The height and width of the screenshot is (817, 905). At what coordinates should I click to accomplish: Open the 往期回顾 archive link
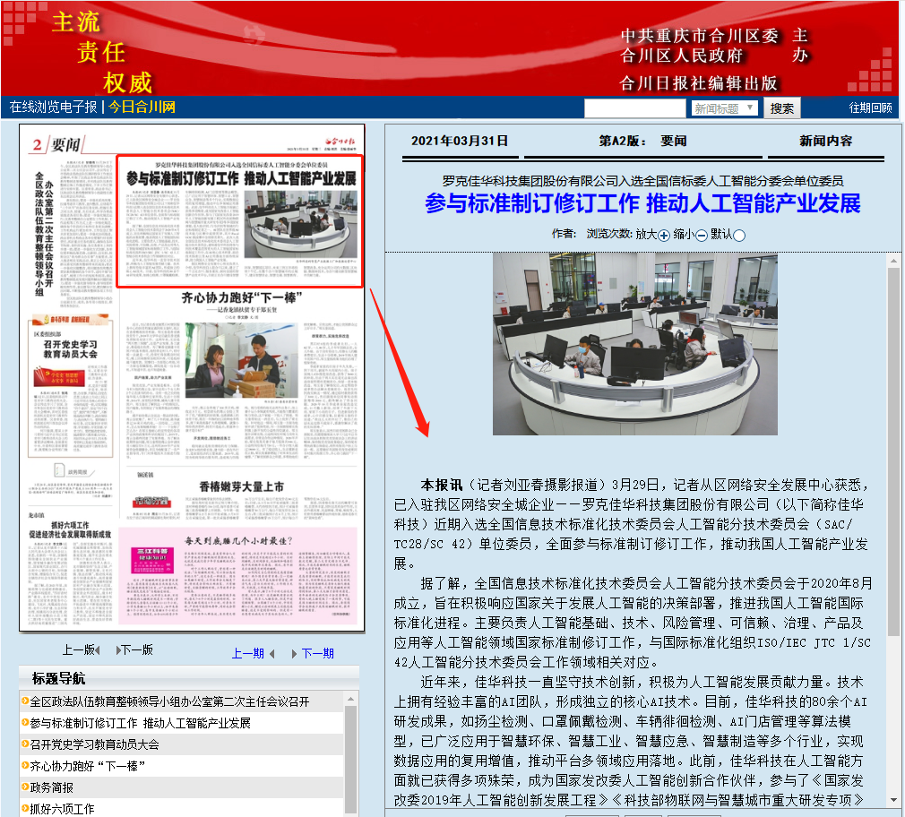pyautogui.click(x=870, y=107)
